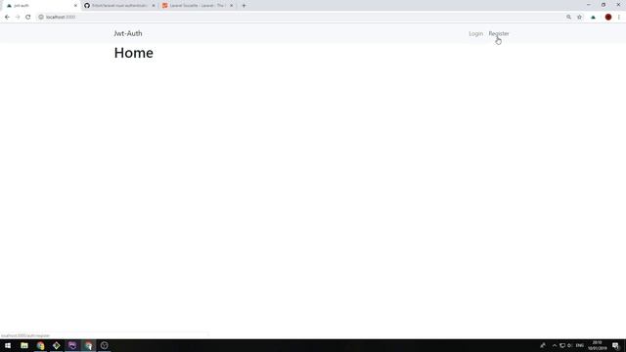Image resolution: width=626 pixels, height=352 pixels.
Task: Open the notification center icon
Action: click(615, 345)
